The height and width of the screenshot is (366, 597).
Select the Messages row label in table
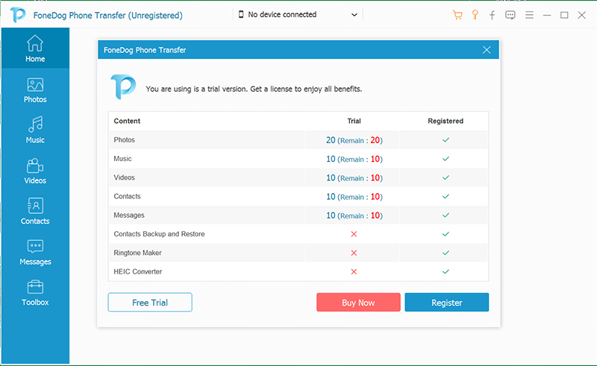pos(129,215)
